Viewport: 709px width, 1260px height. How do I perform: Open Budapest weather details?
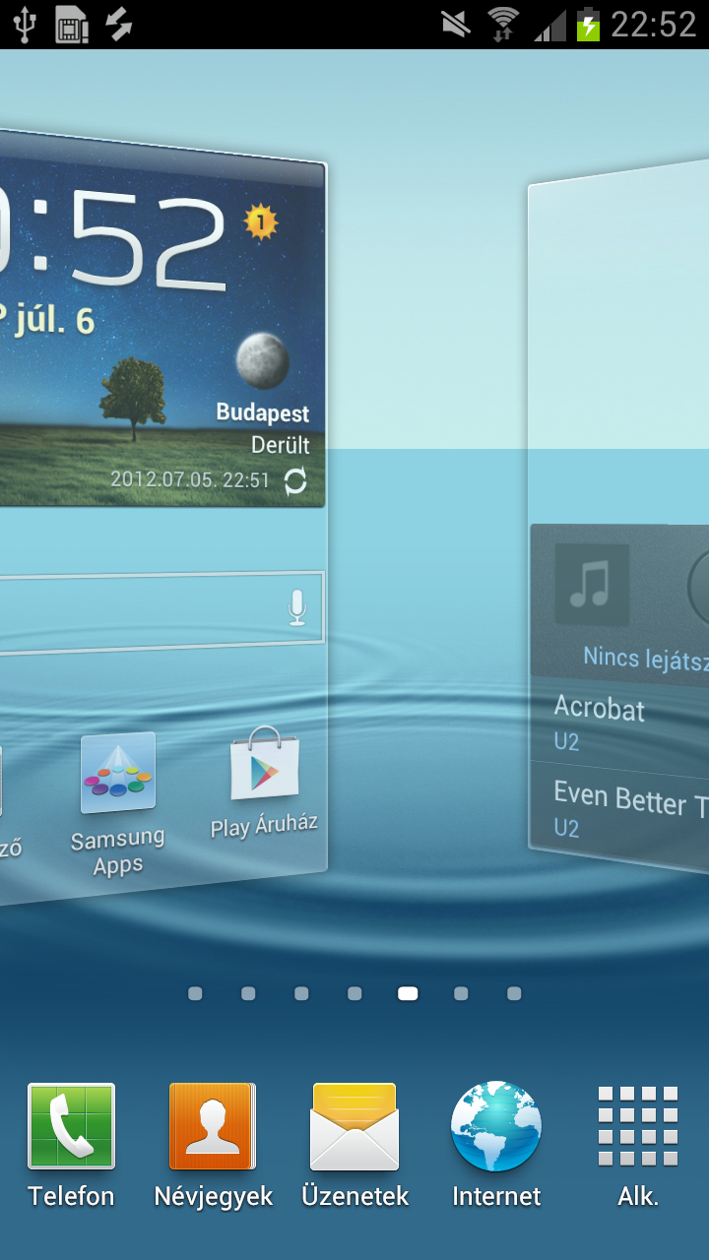tap(262, 413)
